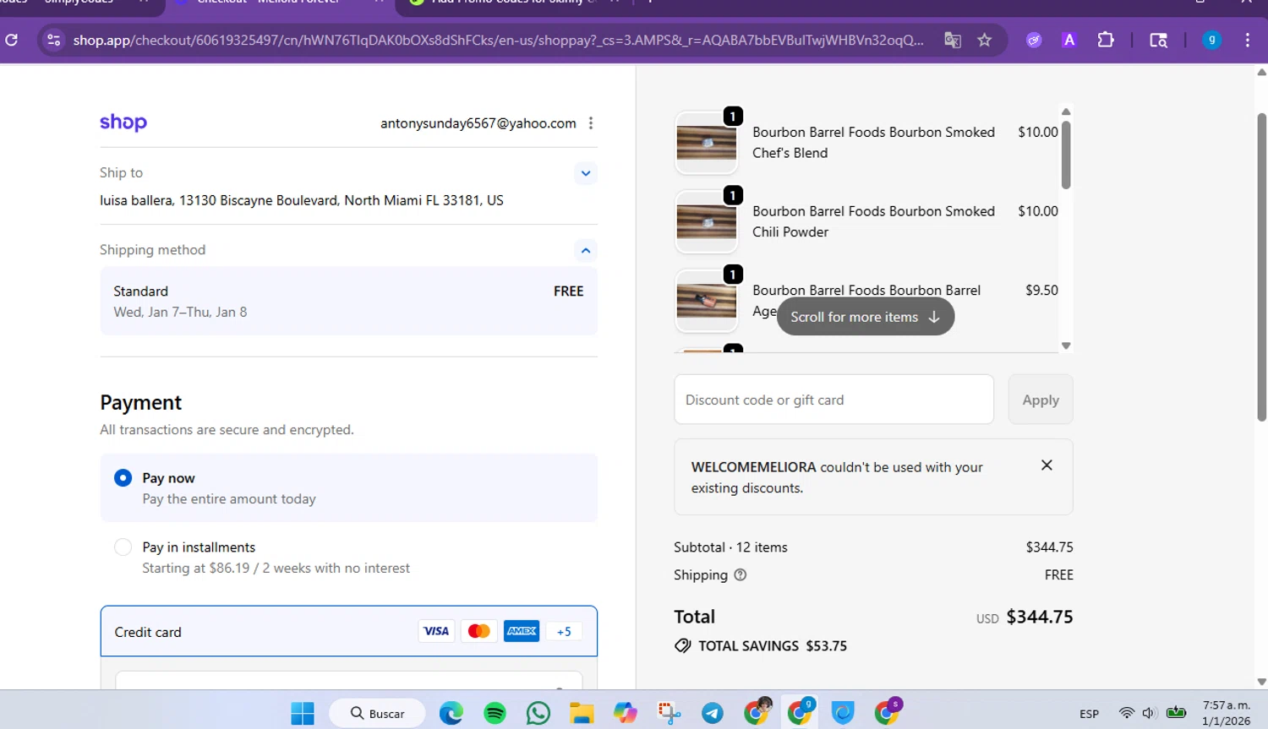Click Smoked Chef's Blend product thumbnail
Viewport: 1268px width, 729px height.
click(x=707, y=143)
